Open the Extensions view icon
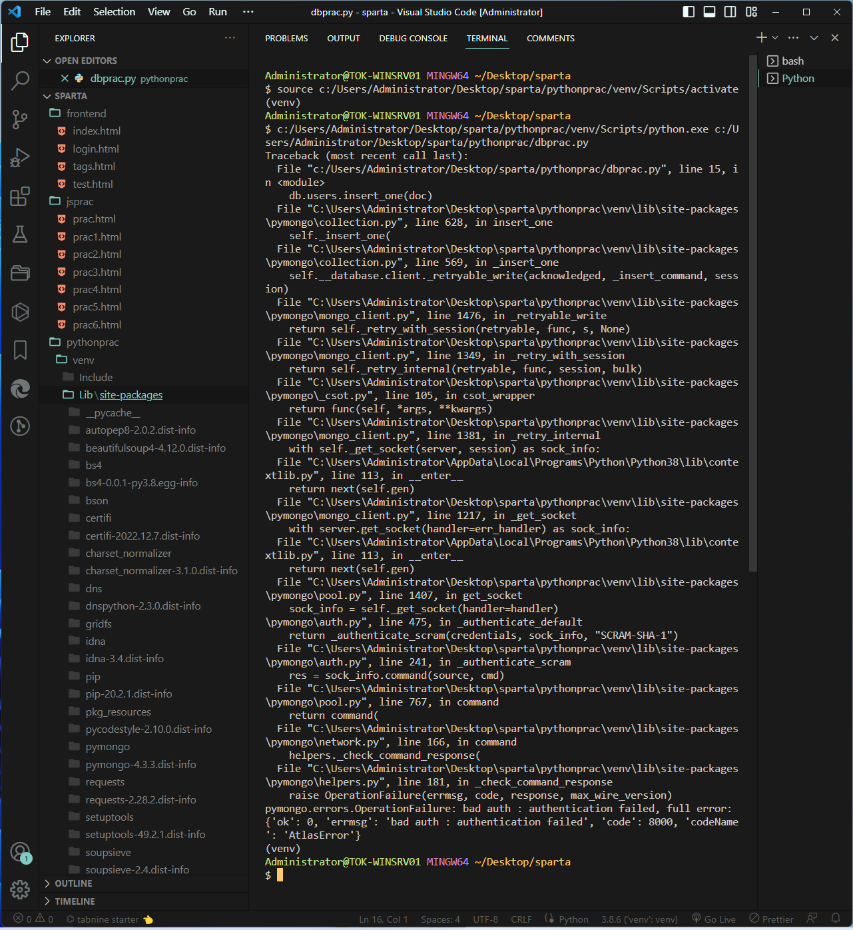The height and width of the screenshot is (930, 853). (20, 197)
